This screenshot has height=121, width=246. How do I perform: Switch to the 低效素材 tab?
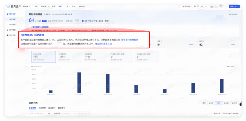42,108
